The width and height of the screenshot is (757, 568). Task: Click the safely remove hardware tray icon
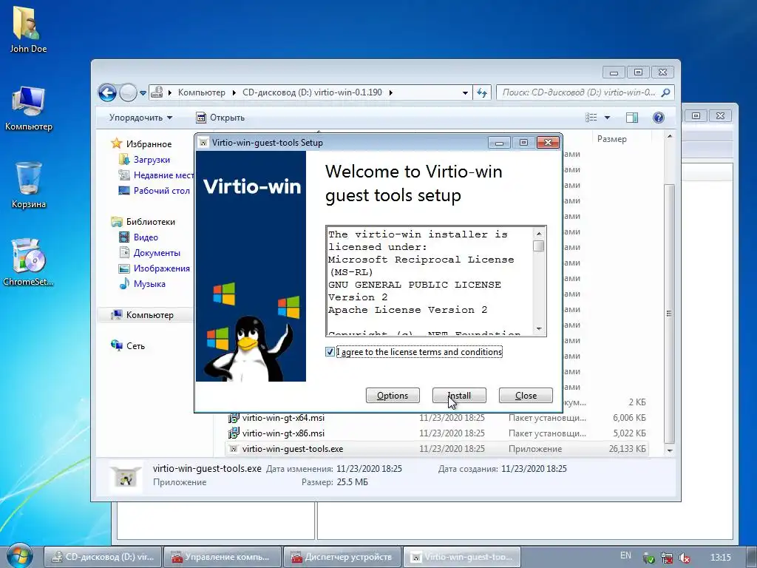(x=649, y=558)
